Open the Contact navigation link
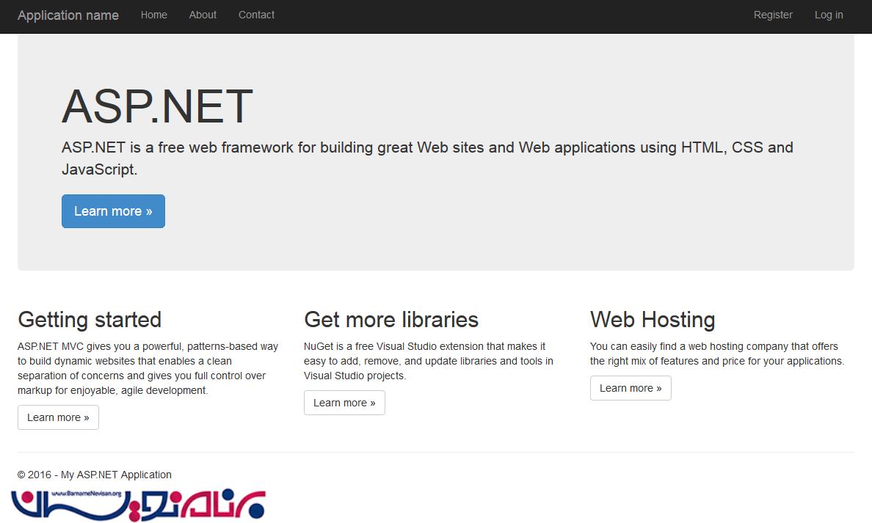This screenshot has width=872, height=523. point(256,15)
